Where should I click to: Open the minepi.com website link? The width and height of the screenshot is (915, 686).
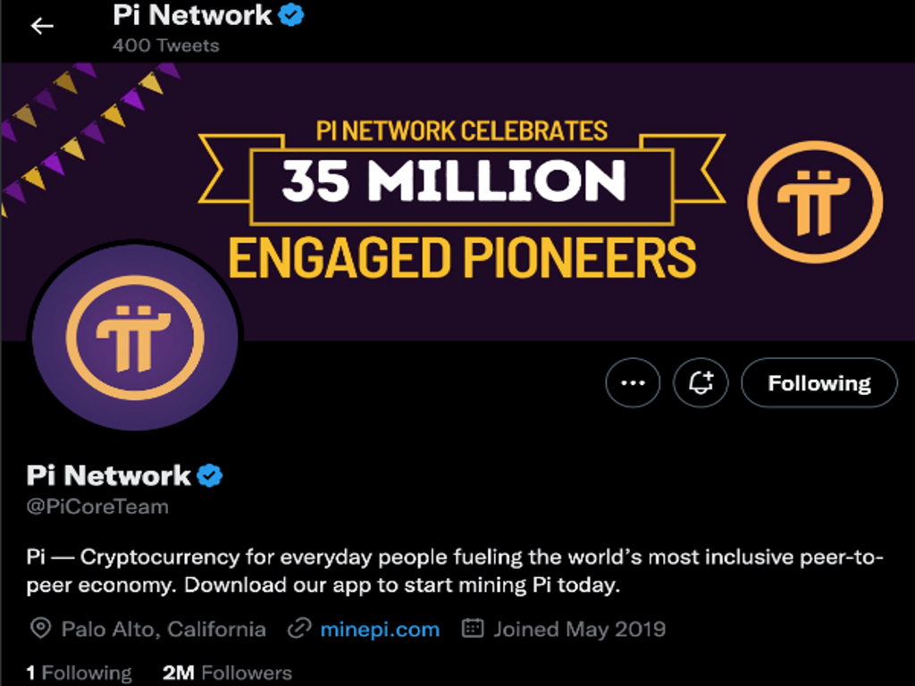pyautogui.click(x=380, y=629)
